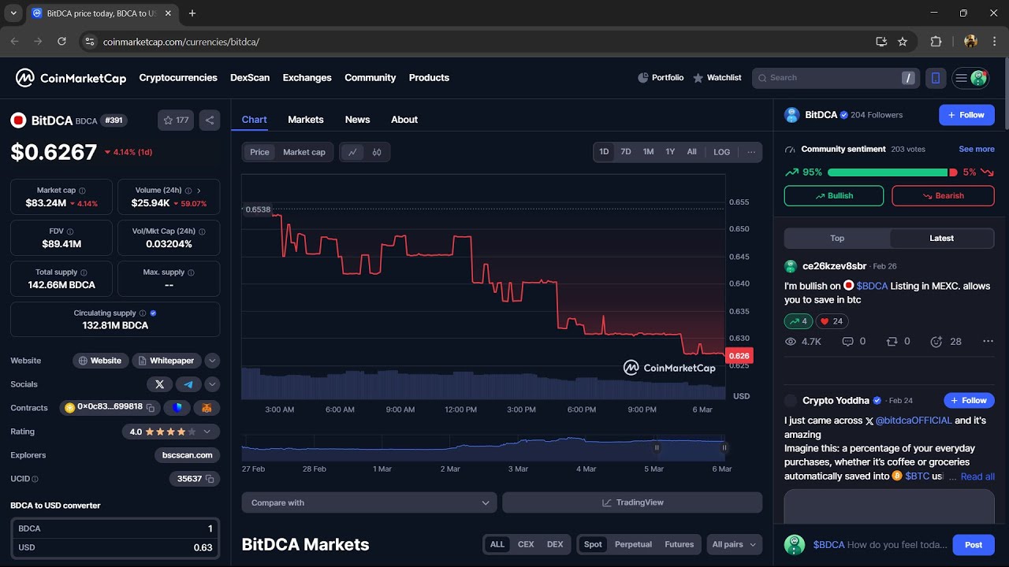This screenshot has height=567, width=1009.
Task: Open Exchanges menu
Action: pyautogui.click(x=307, y=78)
